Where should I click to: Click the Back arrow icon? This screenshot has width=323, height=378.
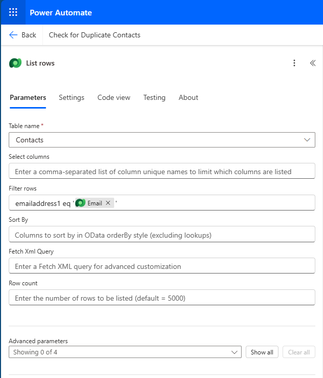coord(13,35)
